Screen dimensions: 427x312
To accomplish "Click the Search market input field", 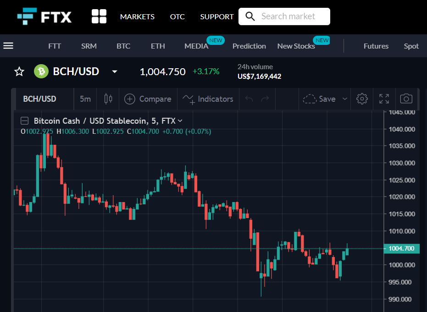I will pyautogui.click(x=284, y=16).
